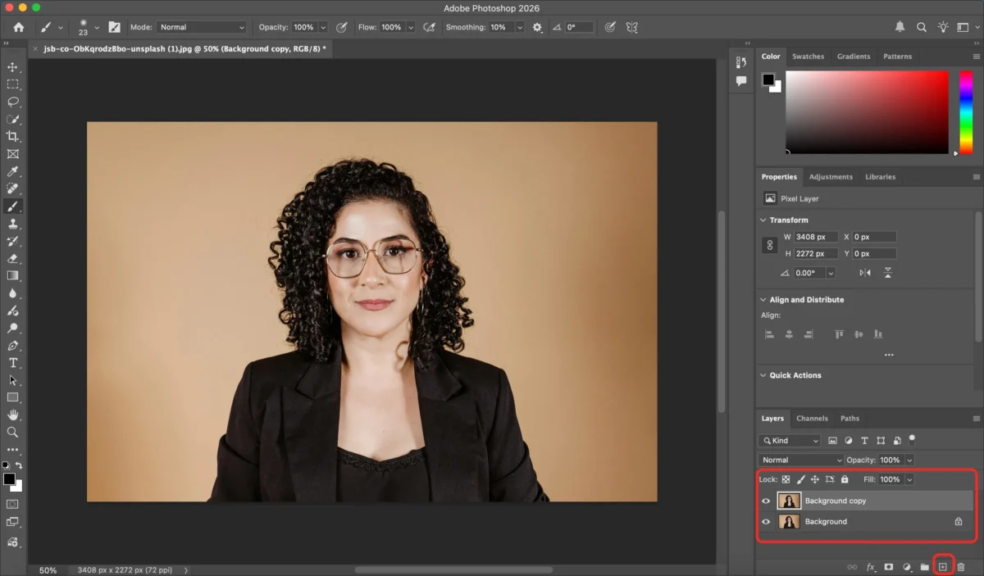Select the Clone Stamp tool
This screenshot has width=984, height=576.
coord(13,224)
